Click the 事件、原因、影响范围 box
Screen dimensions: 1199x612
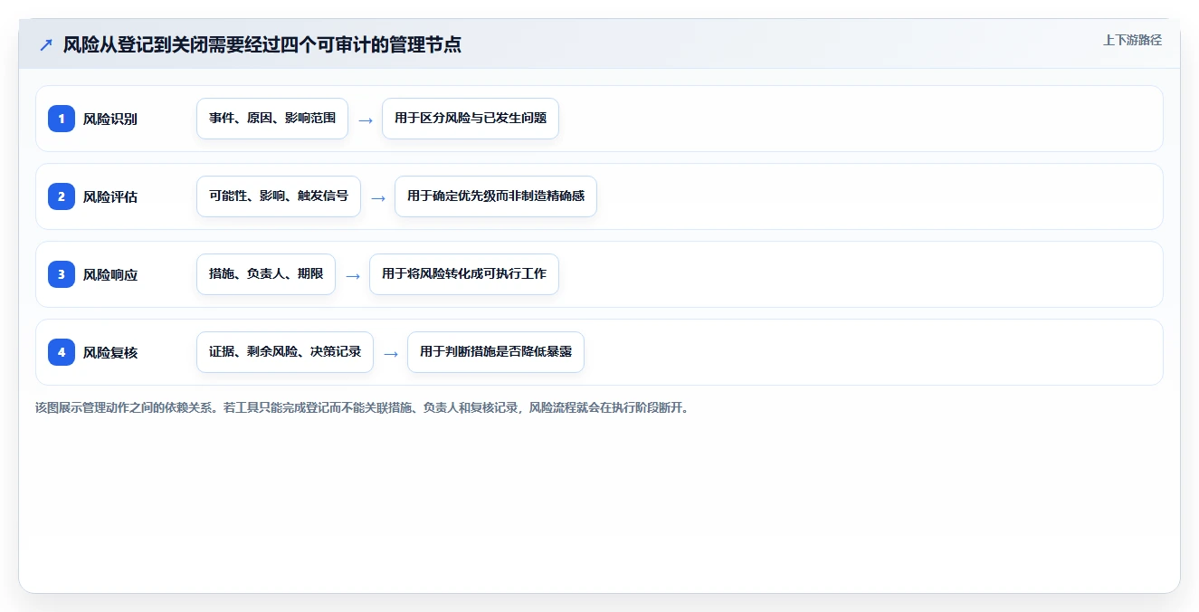click(272, 119)
